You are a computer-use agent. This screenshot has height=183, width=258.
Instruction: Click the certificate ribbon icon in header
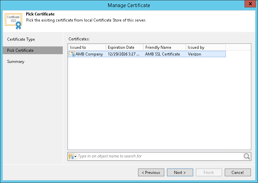13,21
